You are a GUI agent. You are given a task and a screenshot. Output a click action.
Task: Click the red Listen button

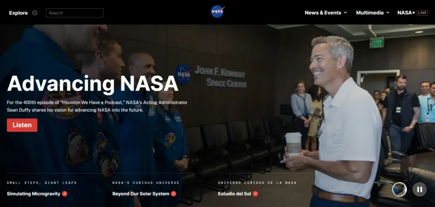click(22, 125)
